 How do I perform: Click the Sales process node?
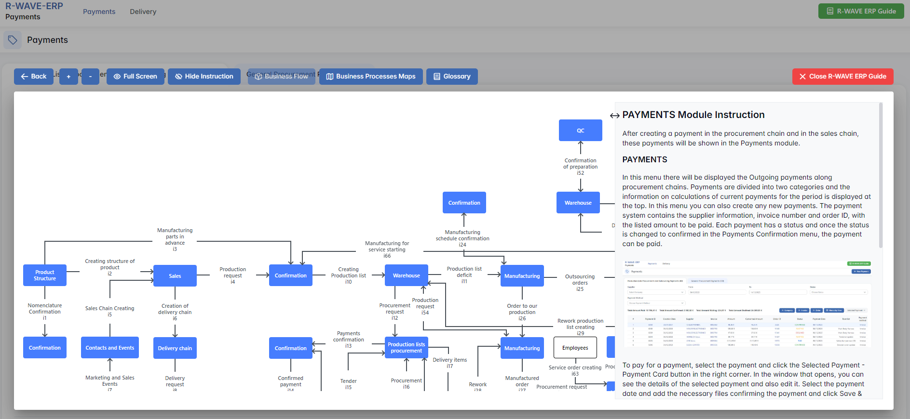pos(175,276)
